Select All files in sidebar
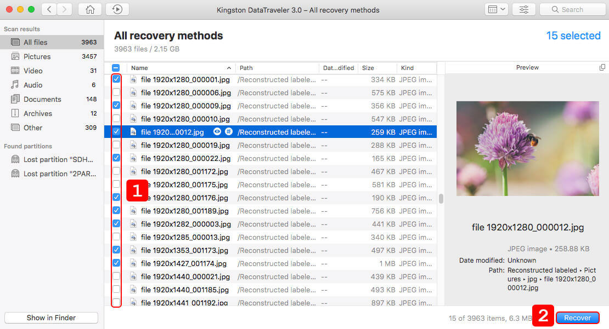The height and width of the screenshot is (329, 609). point(52,42)
